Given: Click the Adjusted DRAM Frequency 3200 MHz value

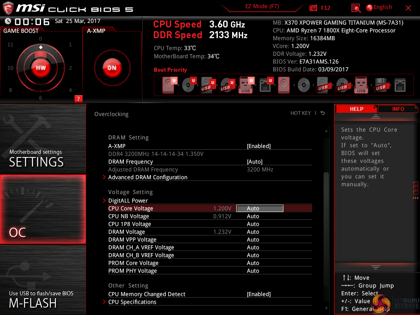Looking at the screenshot, I should click(260, 169).
